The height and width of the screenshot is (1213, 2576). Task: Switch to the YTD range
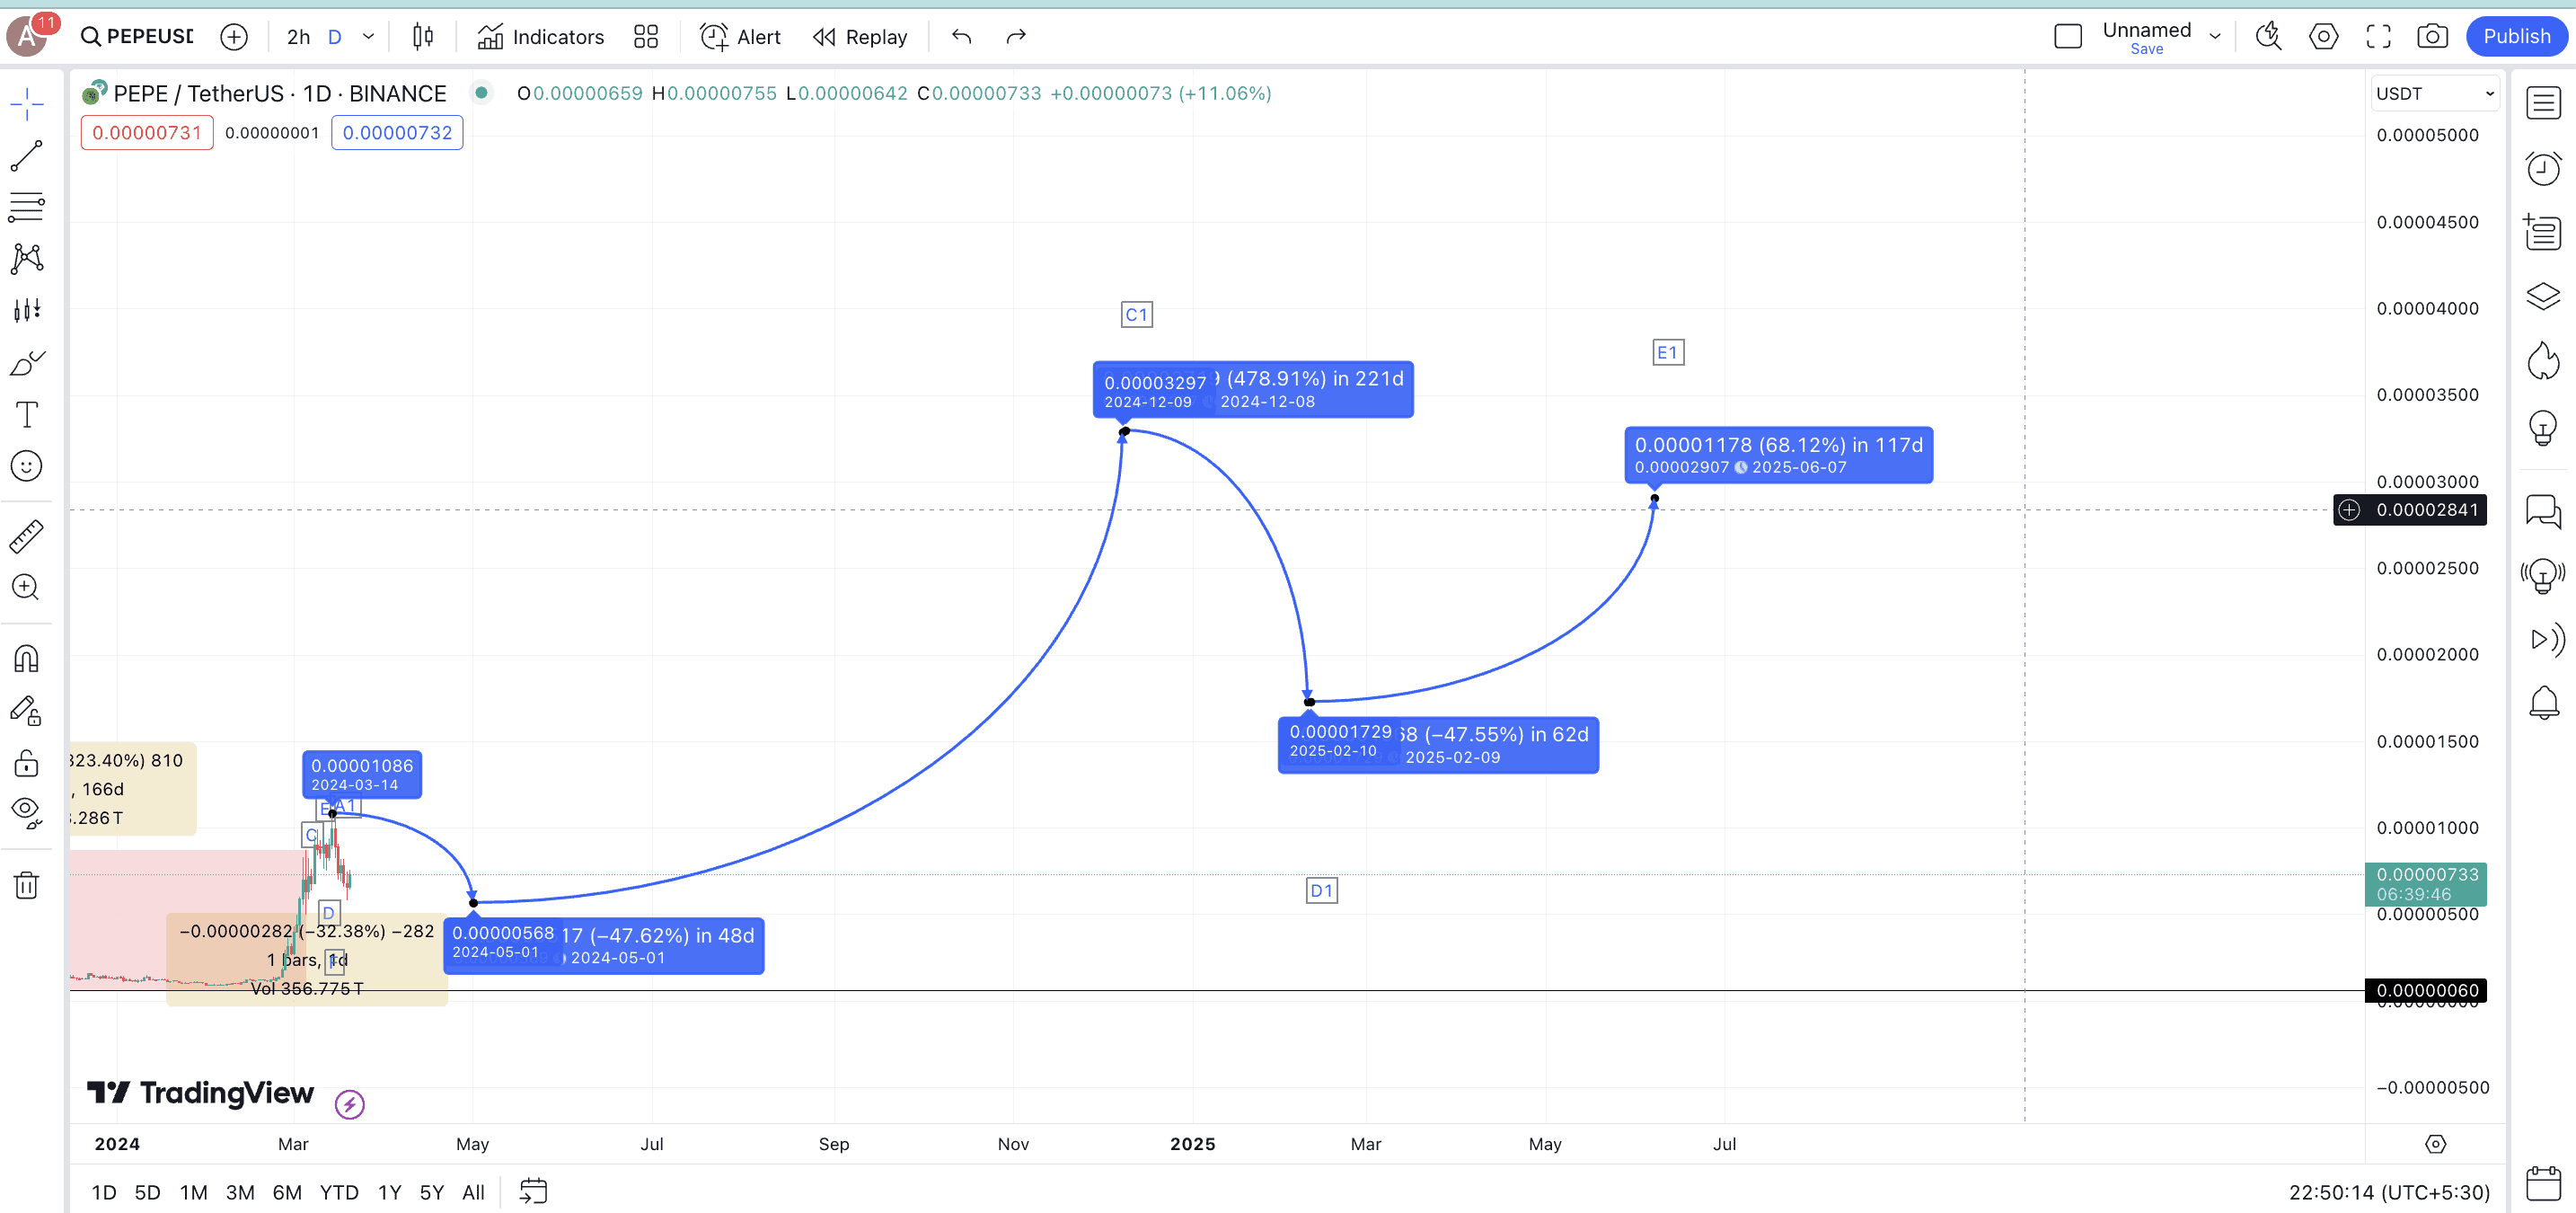coord(339,1192)
